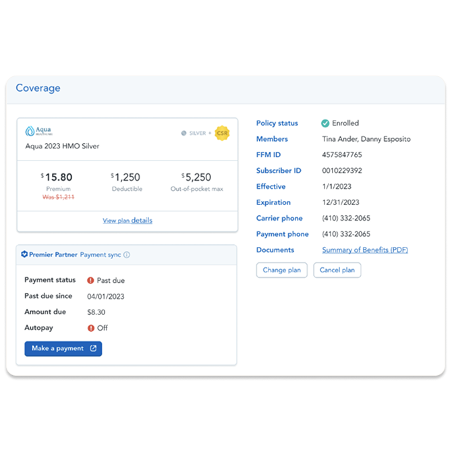452x452 pixels.
Task: Click the Silver tier dot icon
Action: pos(183,133)
